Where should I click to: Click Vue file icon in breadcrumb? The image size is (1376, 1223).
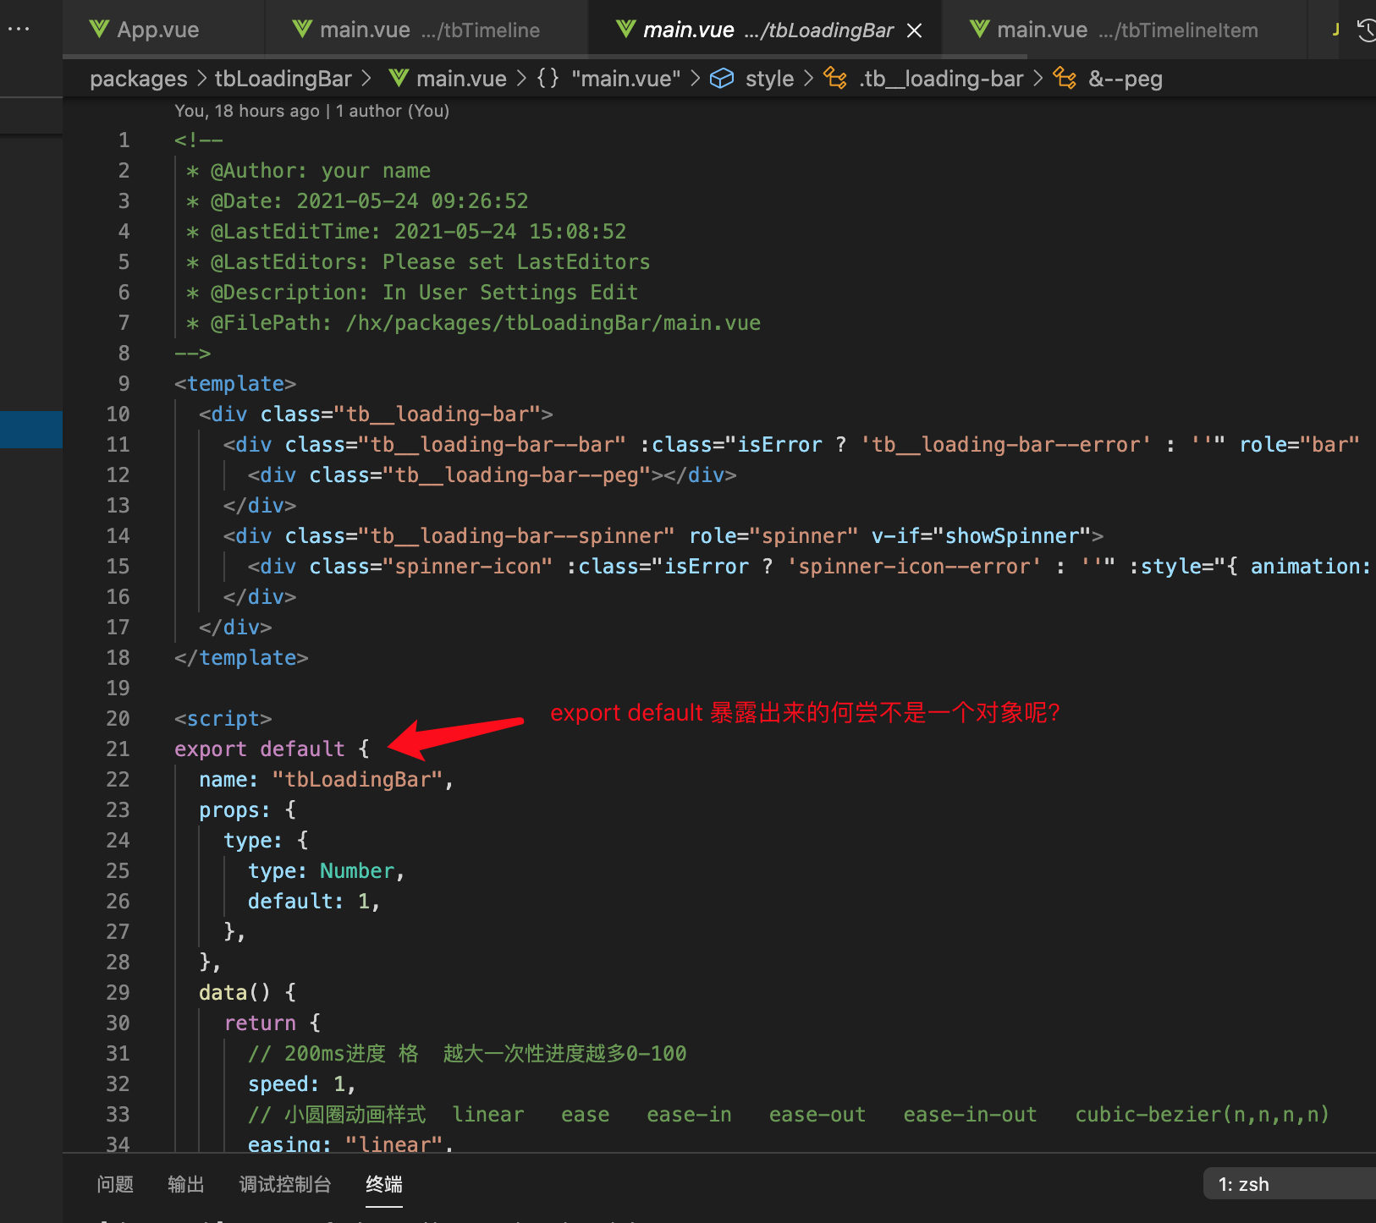[x=399, y=79]
